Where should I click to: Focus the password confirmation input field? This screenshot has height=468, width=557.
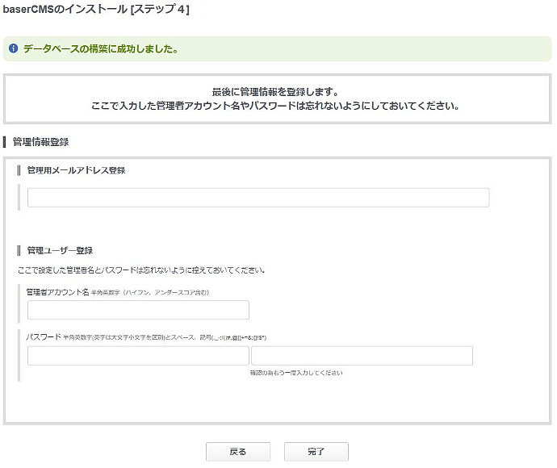point(362,356)
